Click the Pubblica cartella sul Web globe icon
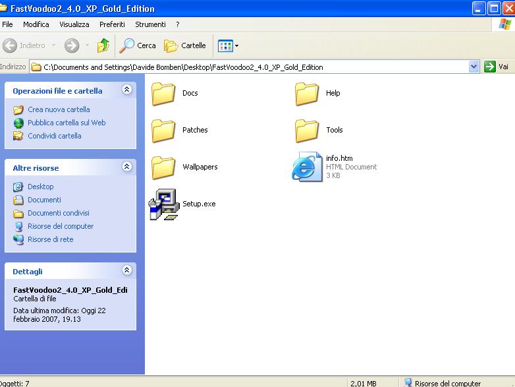 click(18, 123)
